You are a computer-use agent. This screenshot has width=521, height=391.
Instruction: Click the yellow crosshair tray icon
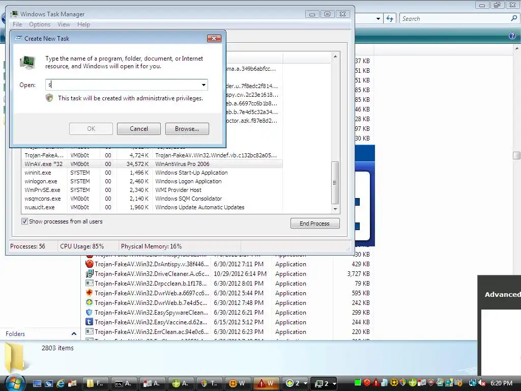click(394, 383)
